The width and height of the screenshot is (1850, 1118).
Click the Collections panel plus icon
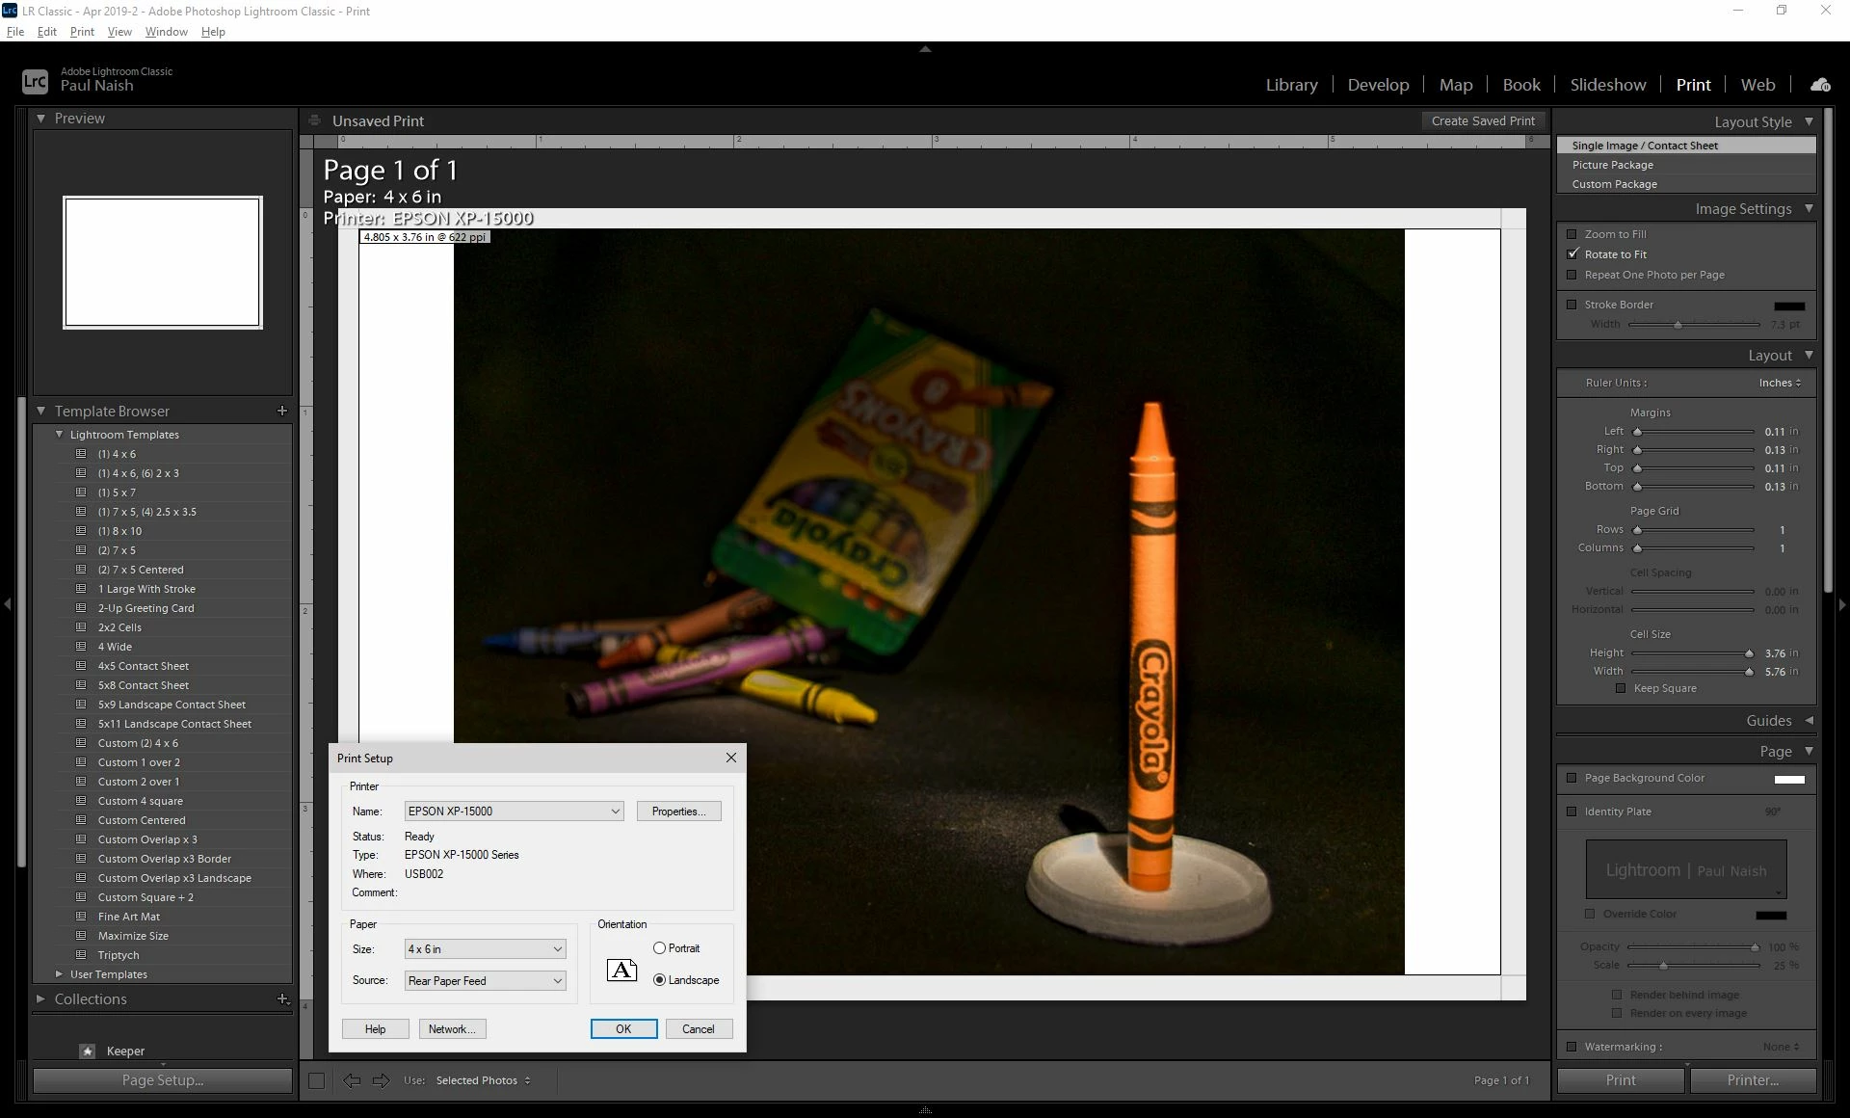pyautogui.click(x=282, y=998)
